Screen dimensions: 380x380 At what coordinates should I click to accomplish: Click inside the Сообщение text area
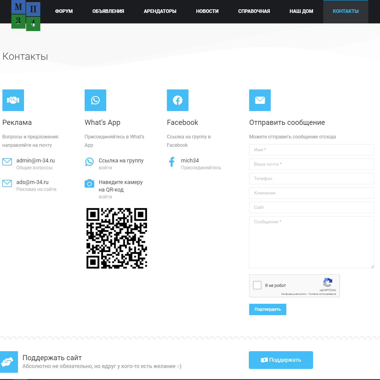(312, 242)
